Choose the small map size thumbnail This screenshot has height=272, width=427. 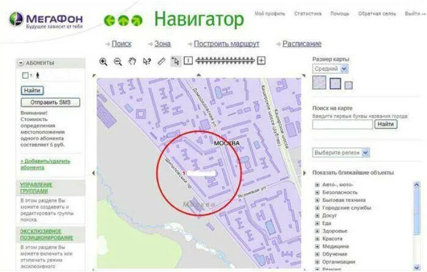(348, 85)
